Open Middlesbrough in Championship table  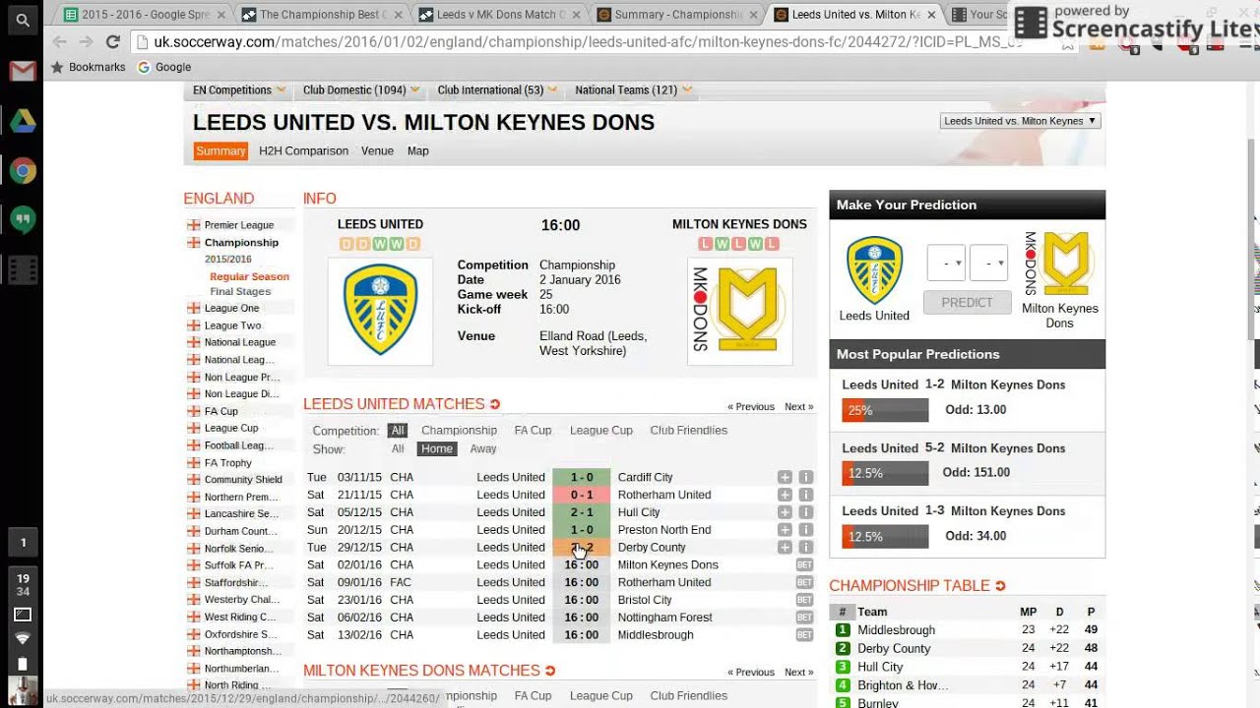pyautogui.click(x=896, y=630)
